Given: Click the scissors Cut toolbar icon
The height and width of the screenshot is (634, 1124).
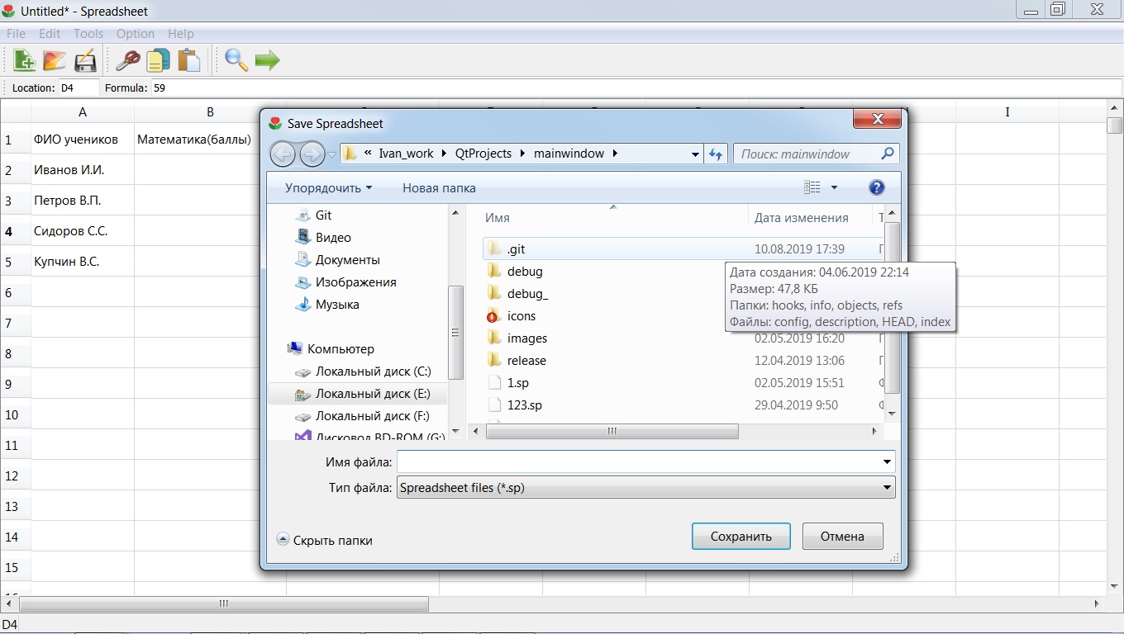Looking at the screenshot, I should click(127, 60).
